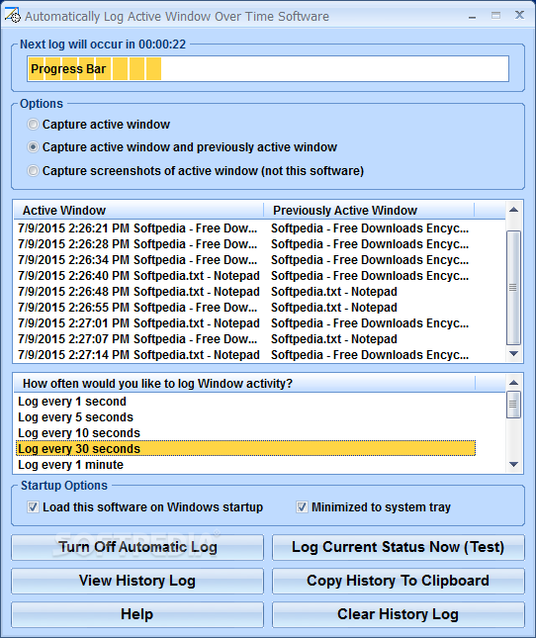Click interval list up scroll arrow
The image size is (536, 638).
pos(513,383)
